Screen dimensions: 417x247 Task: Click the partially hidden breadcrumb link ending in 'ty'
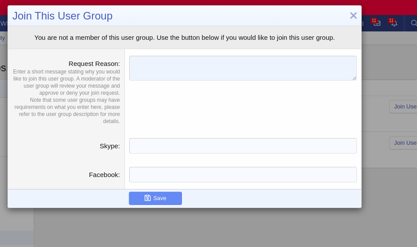tap(3, 38)
